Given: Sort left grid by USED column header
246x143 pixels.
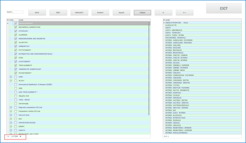Looking at the screenshot, I should tap(14, 20).
